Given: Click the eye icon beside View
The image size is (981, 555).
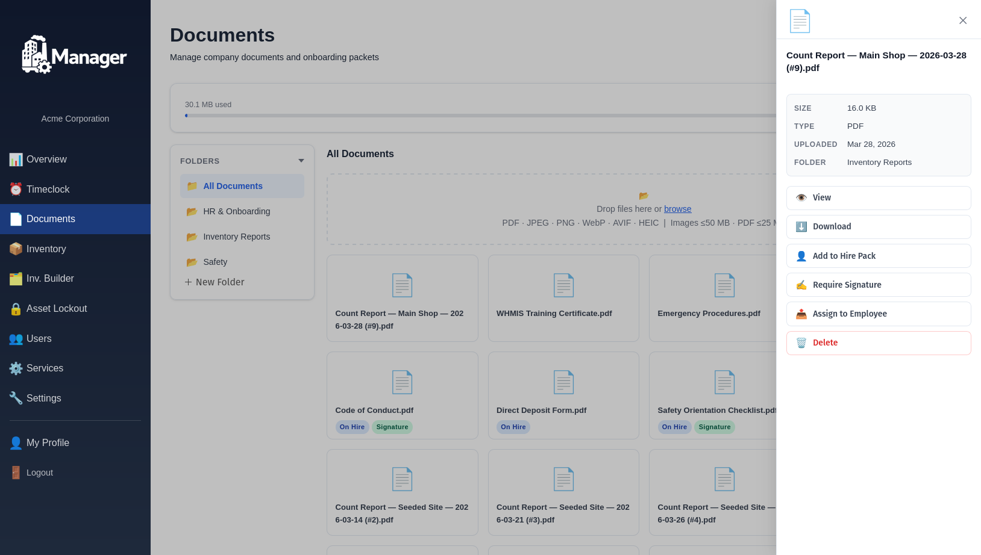Looking at the screenshot, I should click(801, 198).
